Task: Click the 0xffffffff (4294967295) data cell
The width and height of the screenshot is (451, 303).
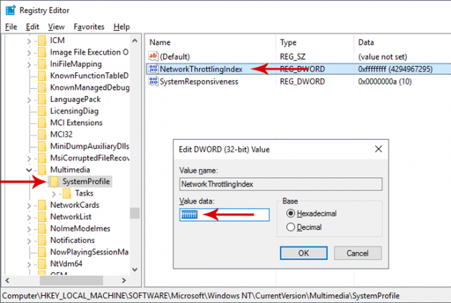Action: pos(395,69)
